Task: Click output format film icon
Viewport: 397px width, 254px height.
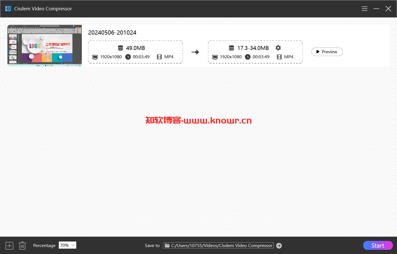Action: pos(279,57)
